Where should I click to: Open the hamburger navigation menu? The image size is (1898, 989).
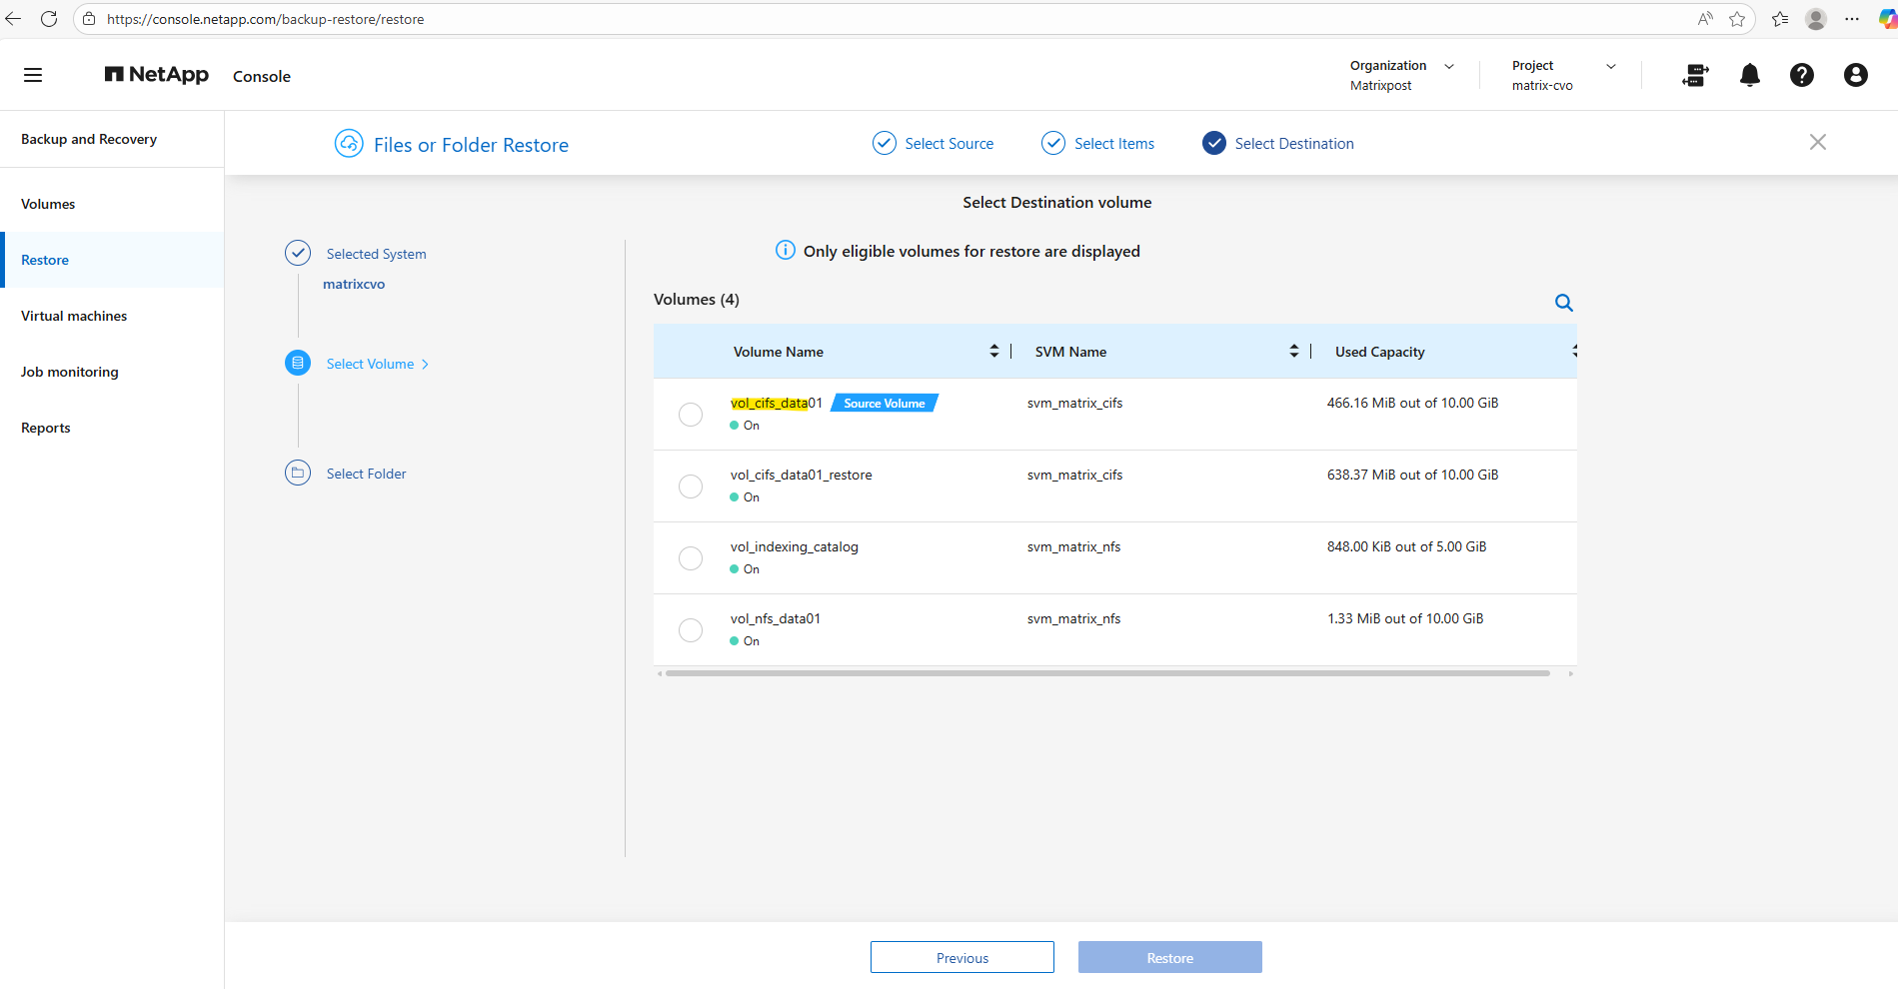click(33, 75)
